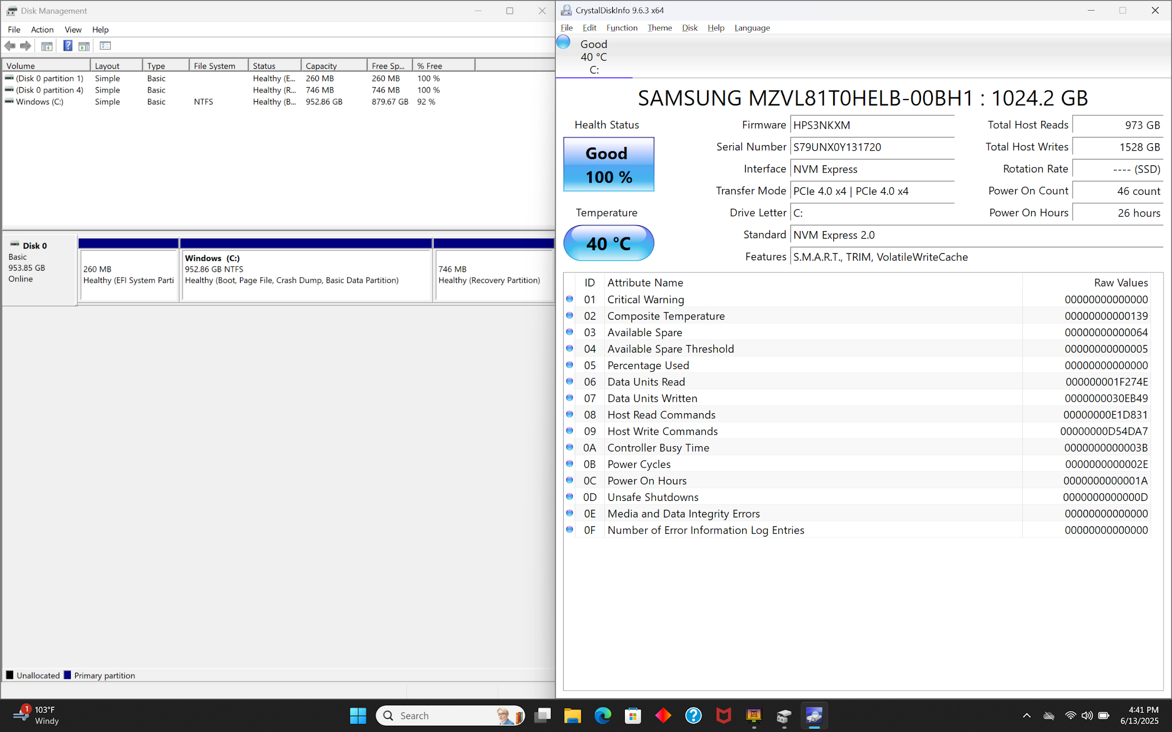Click status dot for Percentage Used row
The width and height of the screenshot is (1172, 732).
pos(569,365)
